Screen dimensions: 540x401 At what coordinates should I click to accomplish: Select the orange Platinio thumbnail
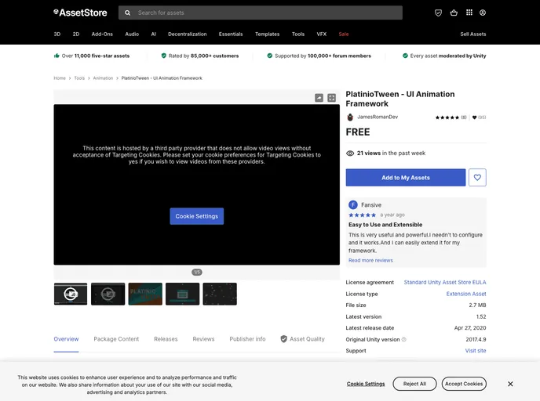[x=145, y=294]
